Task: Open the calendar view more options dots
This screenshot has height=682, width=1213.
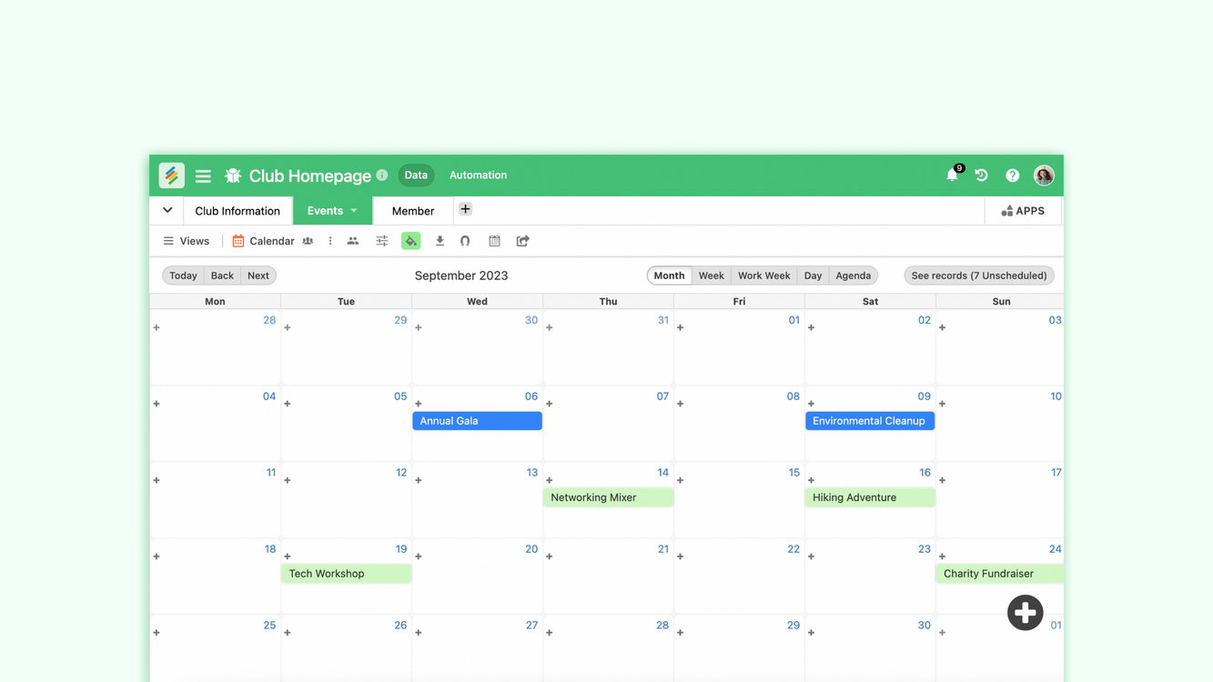Action: point(330,241)
